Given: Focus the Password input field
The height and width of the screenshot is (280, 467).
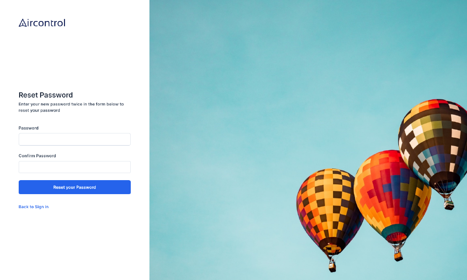Looking at the screenshot, I should pos(74,139).
